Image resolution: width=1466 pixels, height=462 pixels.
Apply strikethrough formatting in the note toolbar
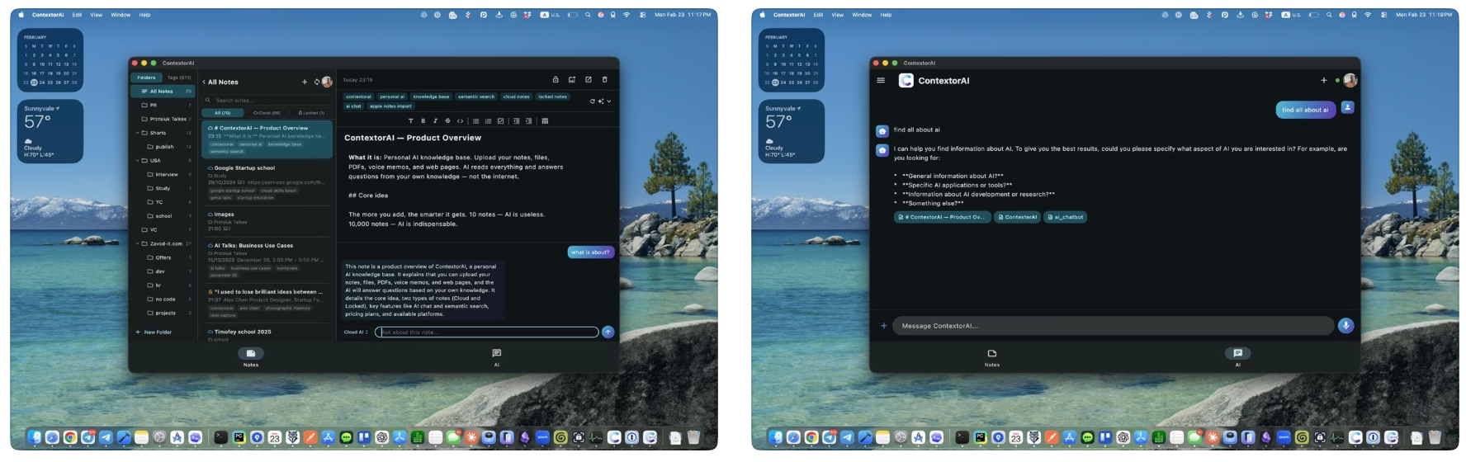(447, 121)
